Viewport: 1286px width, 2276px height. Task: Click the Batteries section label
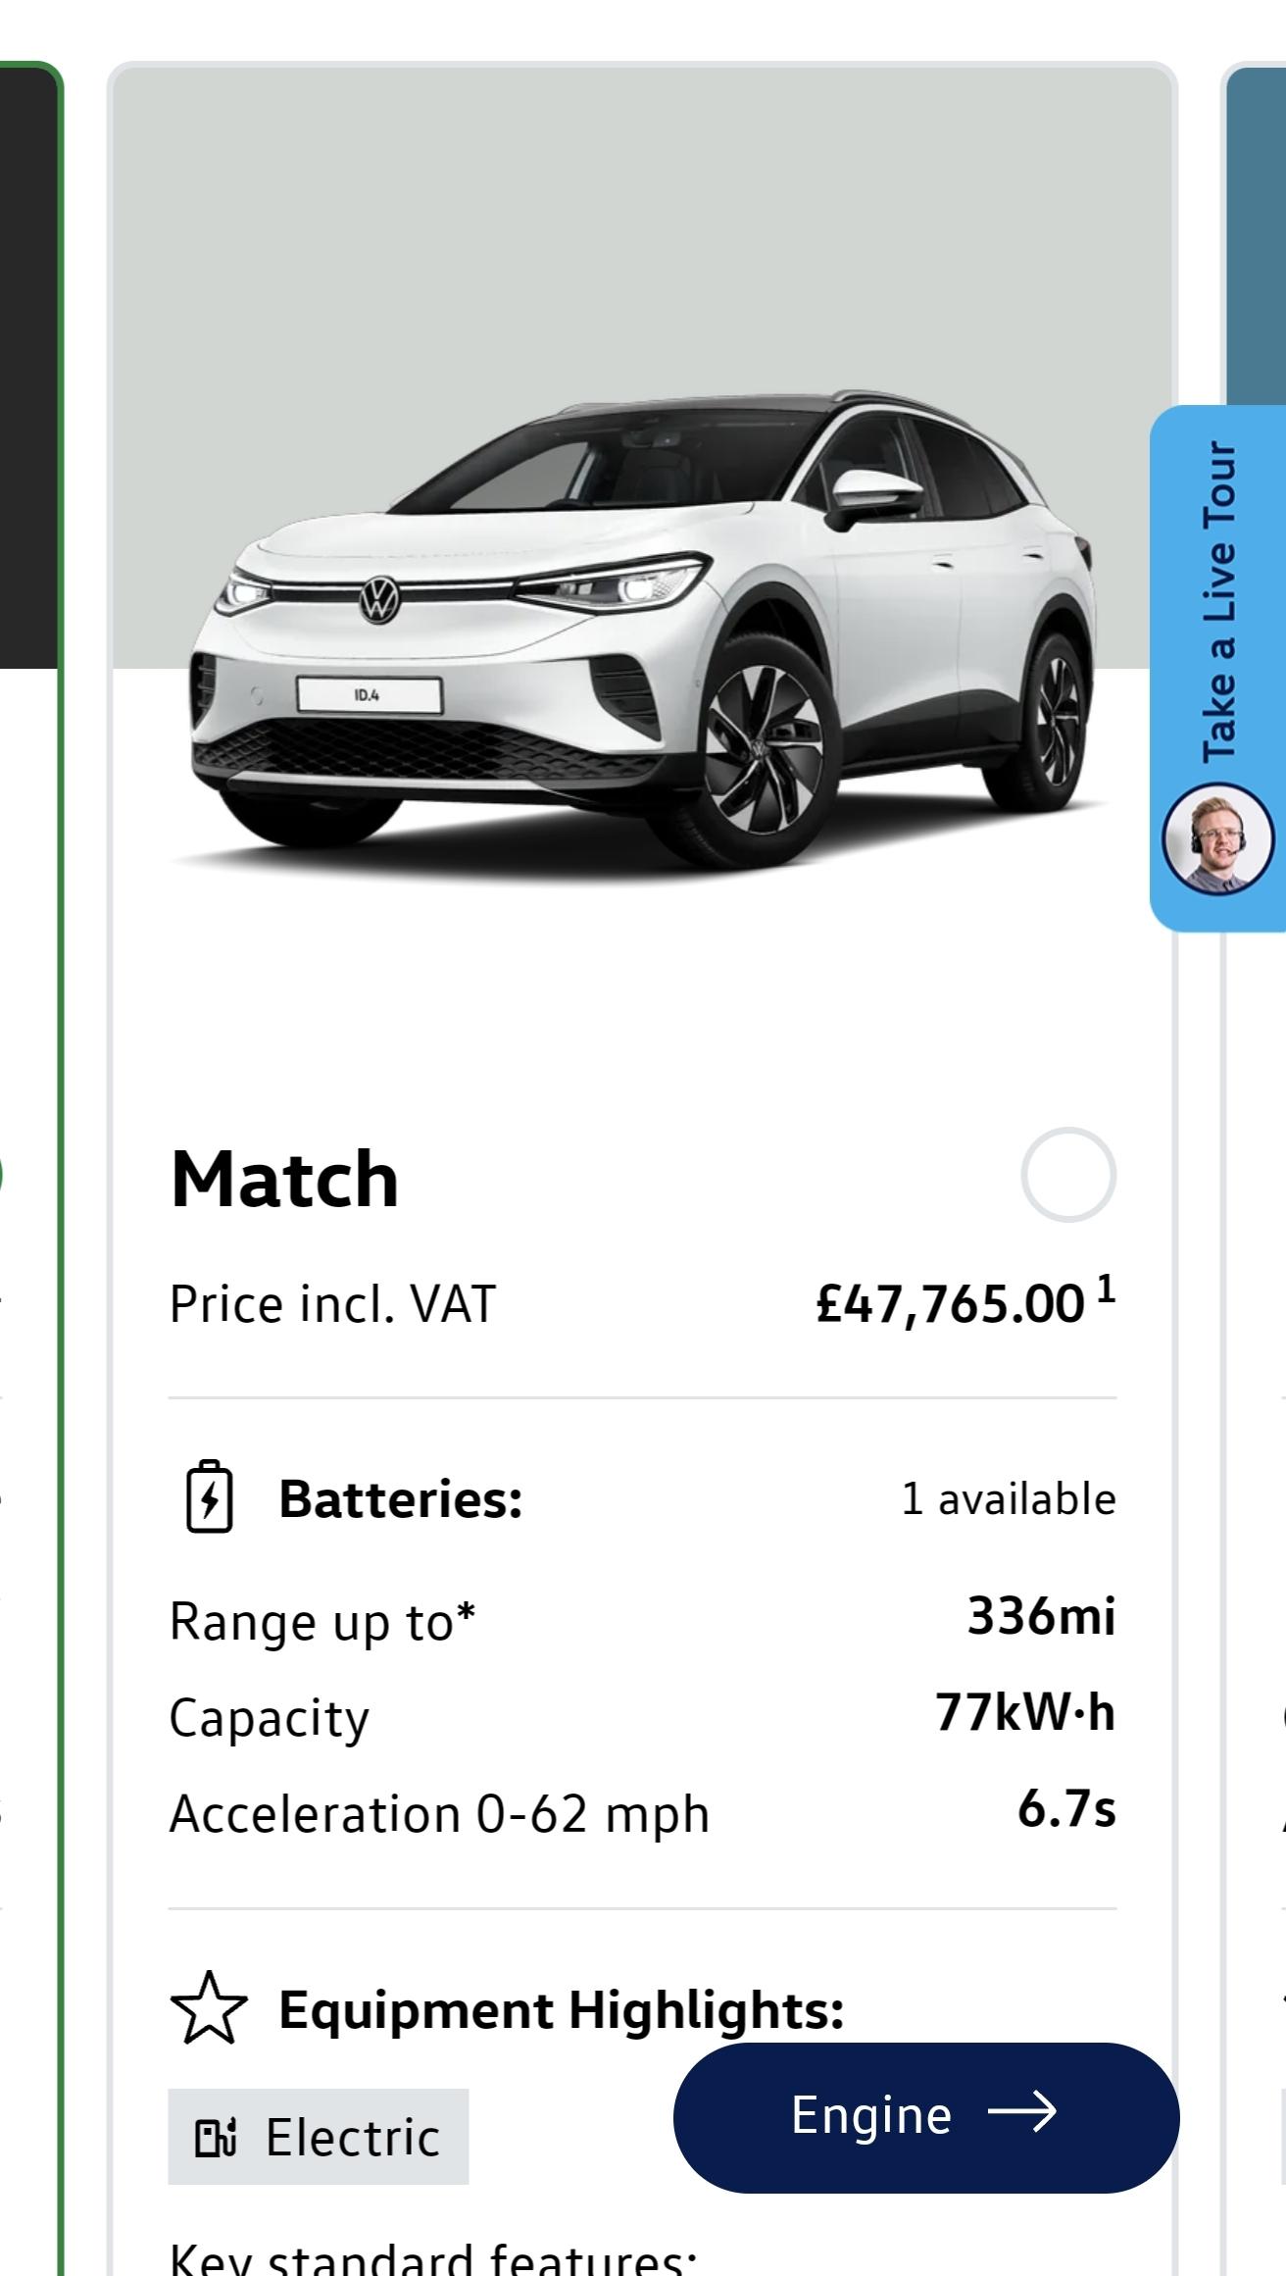[x=400, y=1498]
